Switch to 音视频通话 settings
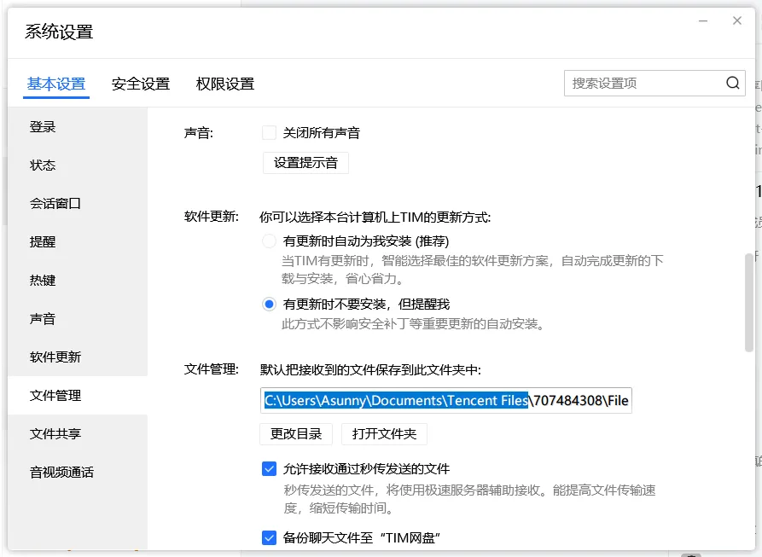This screenshot has width=762, height=557. click(x=62, y=473)
